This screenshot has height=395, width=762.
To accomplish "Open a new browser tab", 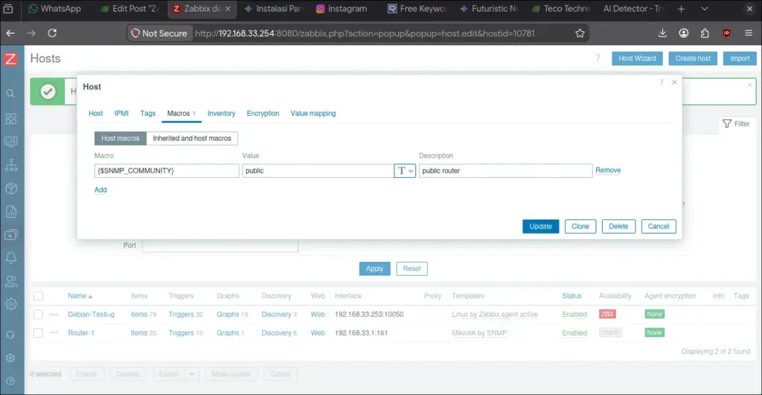I will pyautogui.click(x=681, y=9).
